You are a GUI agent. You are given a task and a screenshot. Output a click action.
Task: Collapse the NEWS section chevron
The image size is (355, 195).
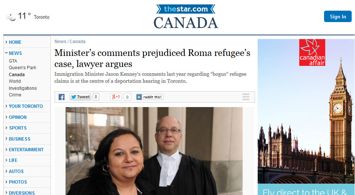tap(6, 53)
